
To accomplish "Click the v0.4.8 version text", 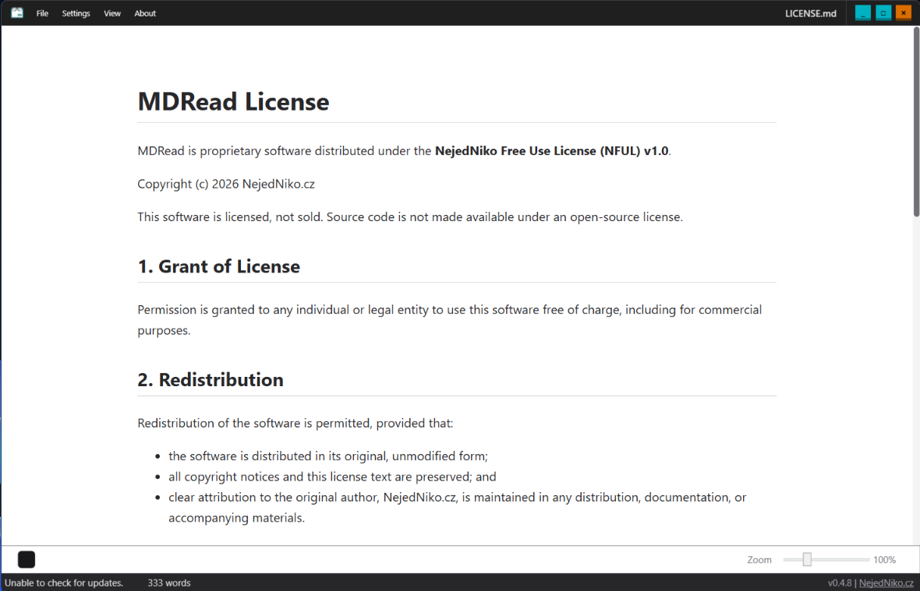I will [x=839, y=582].
